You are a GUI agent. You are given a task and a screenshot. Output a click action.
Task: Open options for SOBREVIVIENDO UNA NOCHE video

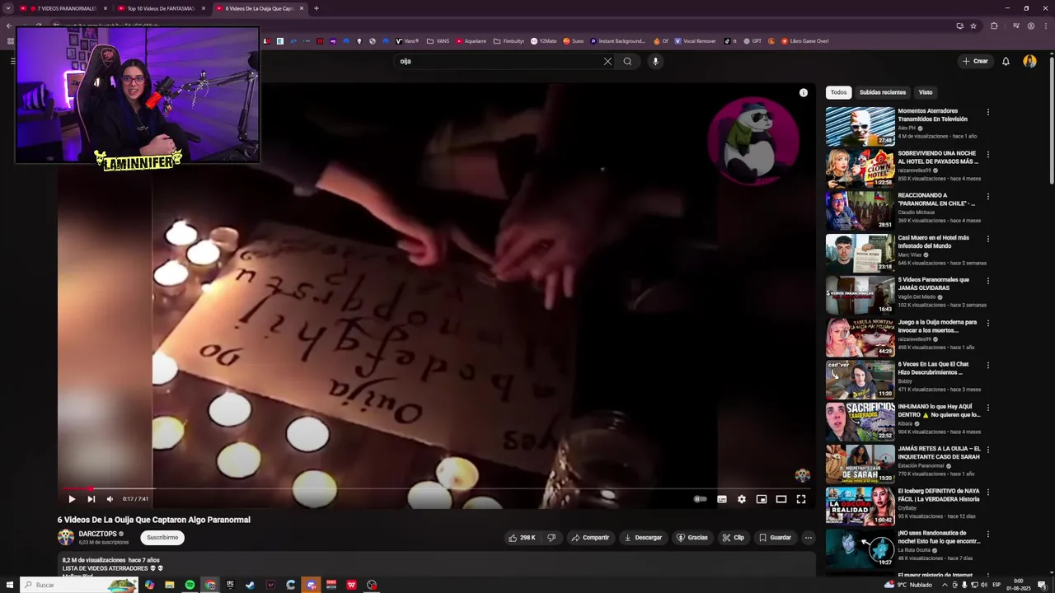pyautogui.click(x=987, y=154)
